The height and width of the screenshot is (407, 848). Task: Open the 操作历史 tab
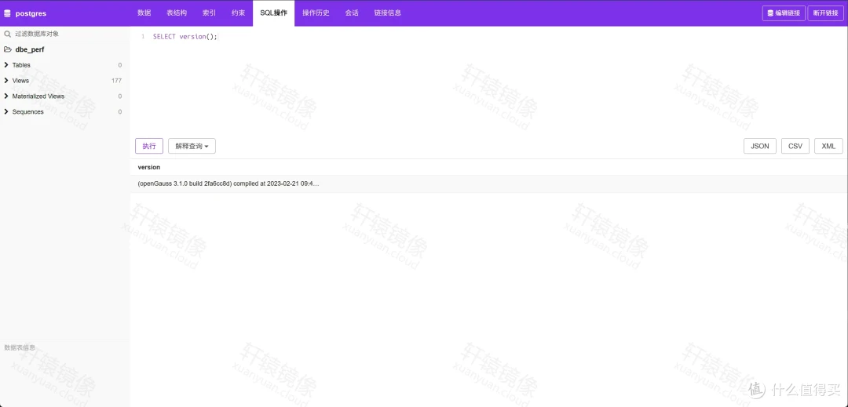(316, 13)
